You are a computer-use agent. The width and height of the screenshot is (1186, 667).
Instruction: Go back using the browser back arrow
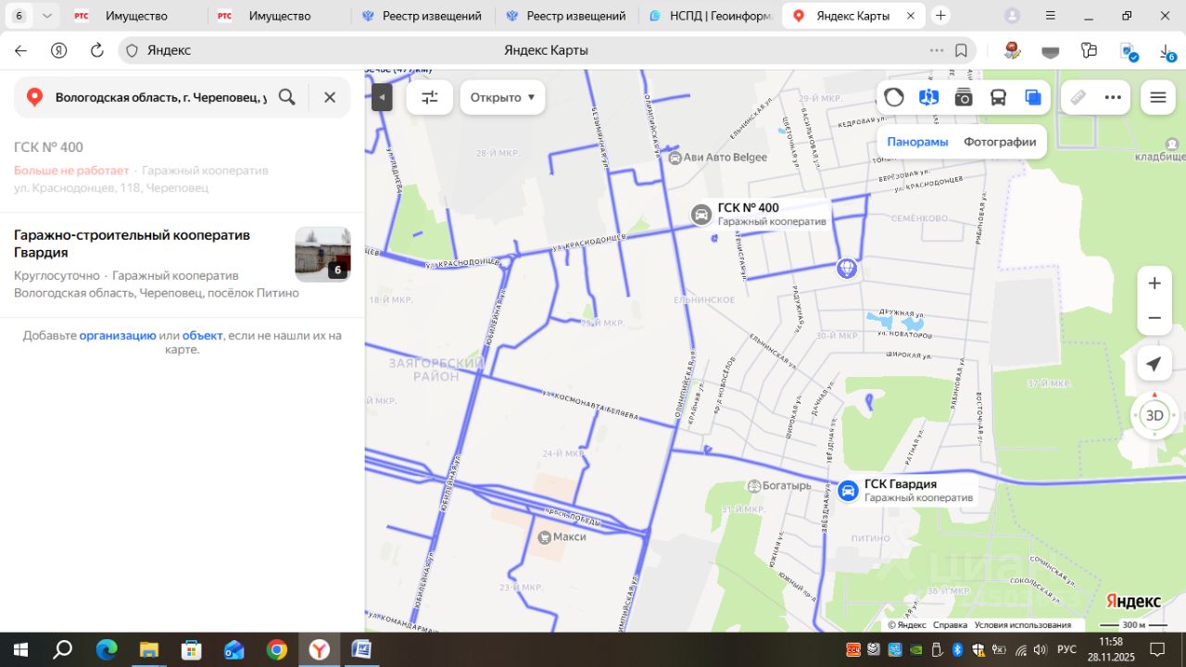(20, 51)
